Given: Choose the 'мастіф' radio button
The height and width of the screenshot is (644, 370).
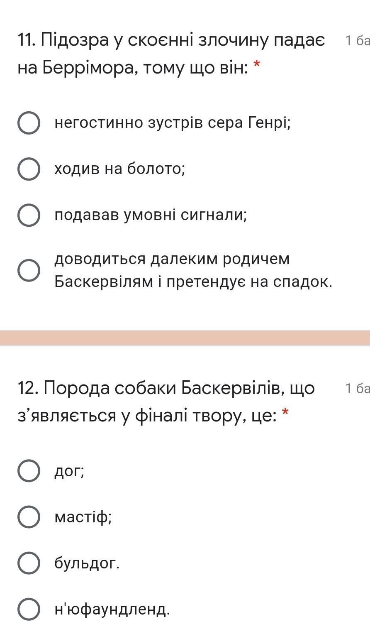Looking at the screenshot, I should [x=29, y=517].
